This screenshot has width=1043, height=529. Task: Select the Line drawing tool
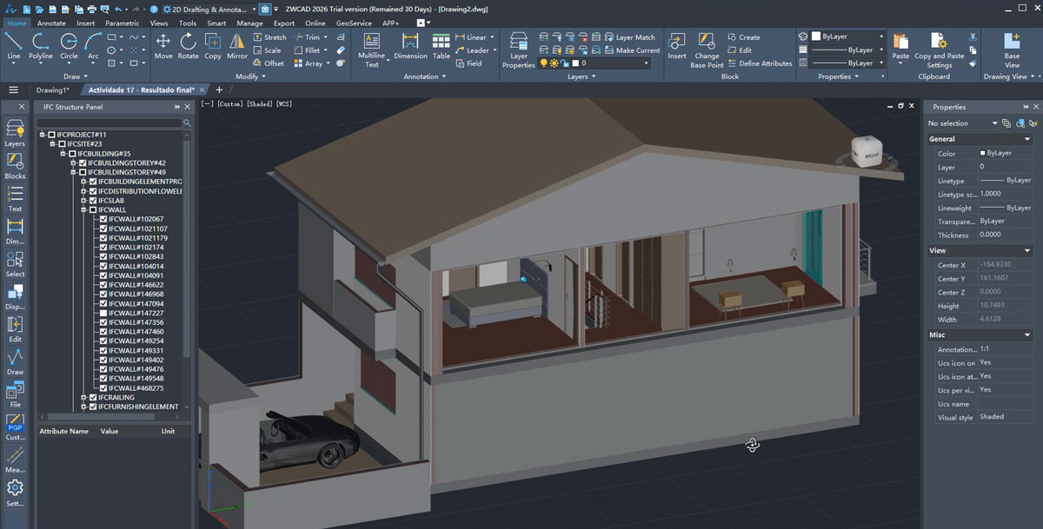(14, 45)
